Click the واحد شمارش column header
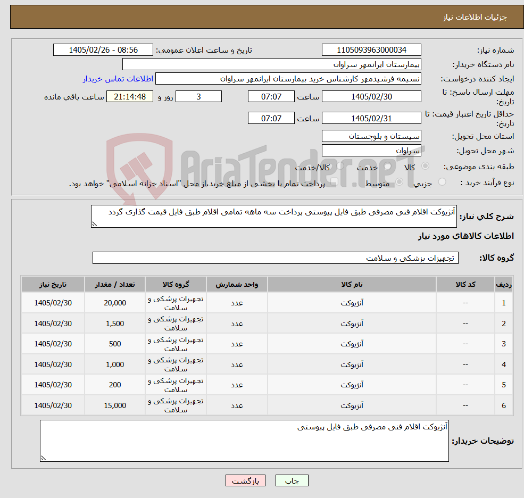The height and width of the screenshot is (498, 524). point(237,285)
